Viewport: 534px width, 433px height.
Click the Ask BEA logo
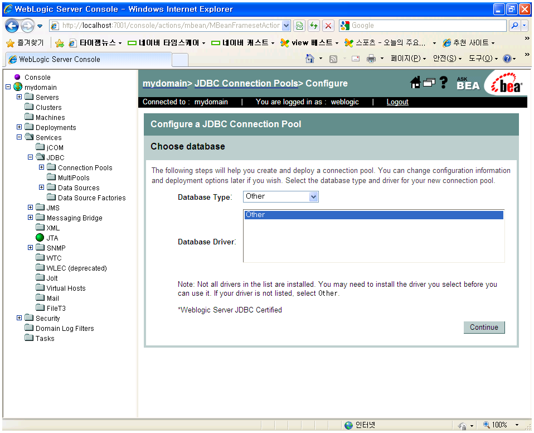[x=468, y=84]
